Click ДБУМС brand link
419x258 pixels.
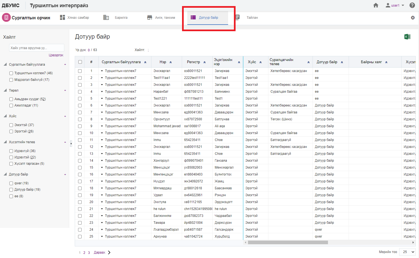(10, 6)
